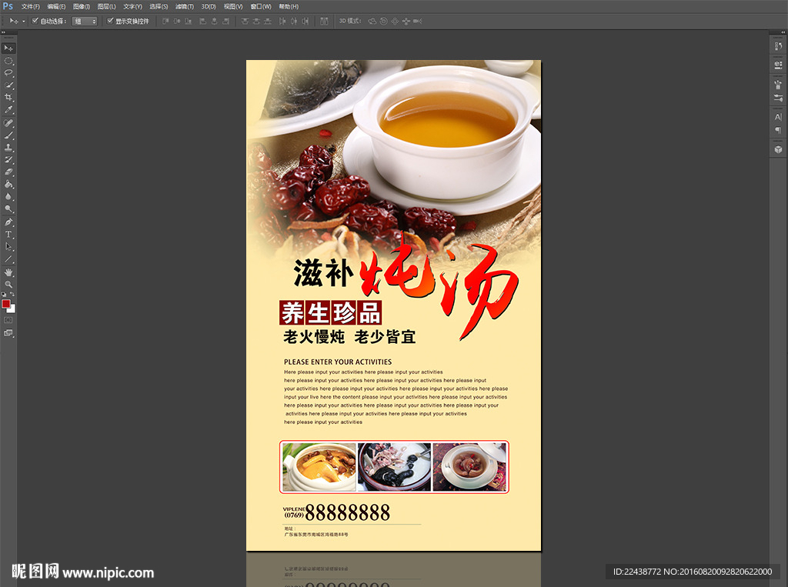This screenshot has height=587, width=788.
Task: Select the Eyedropper tool
Action: 8,109
